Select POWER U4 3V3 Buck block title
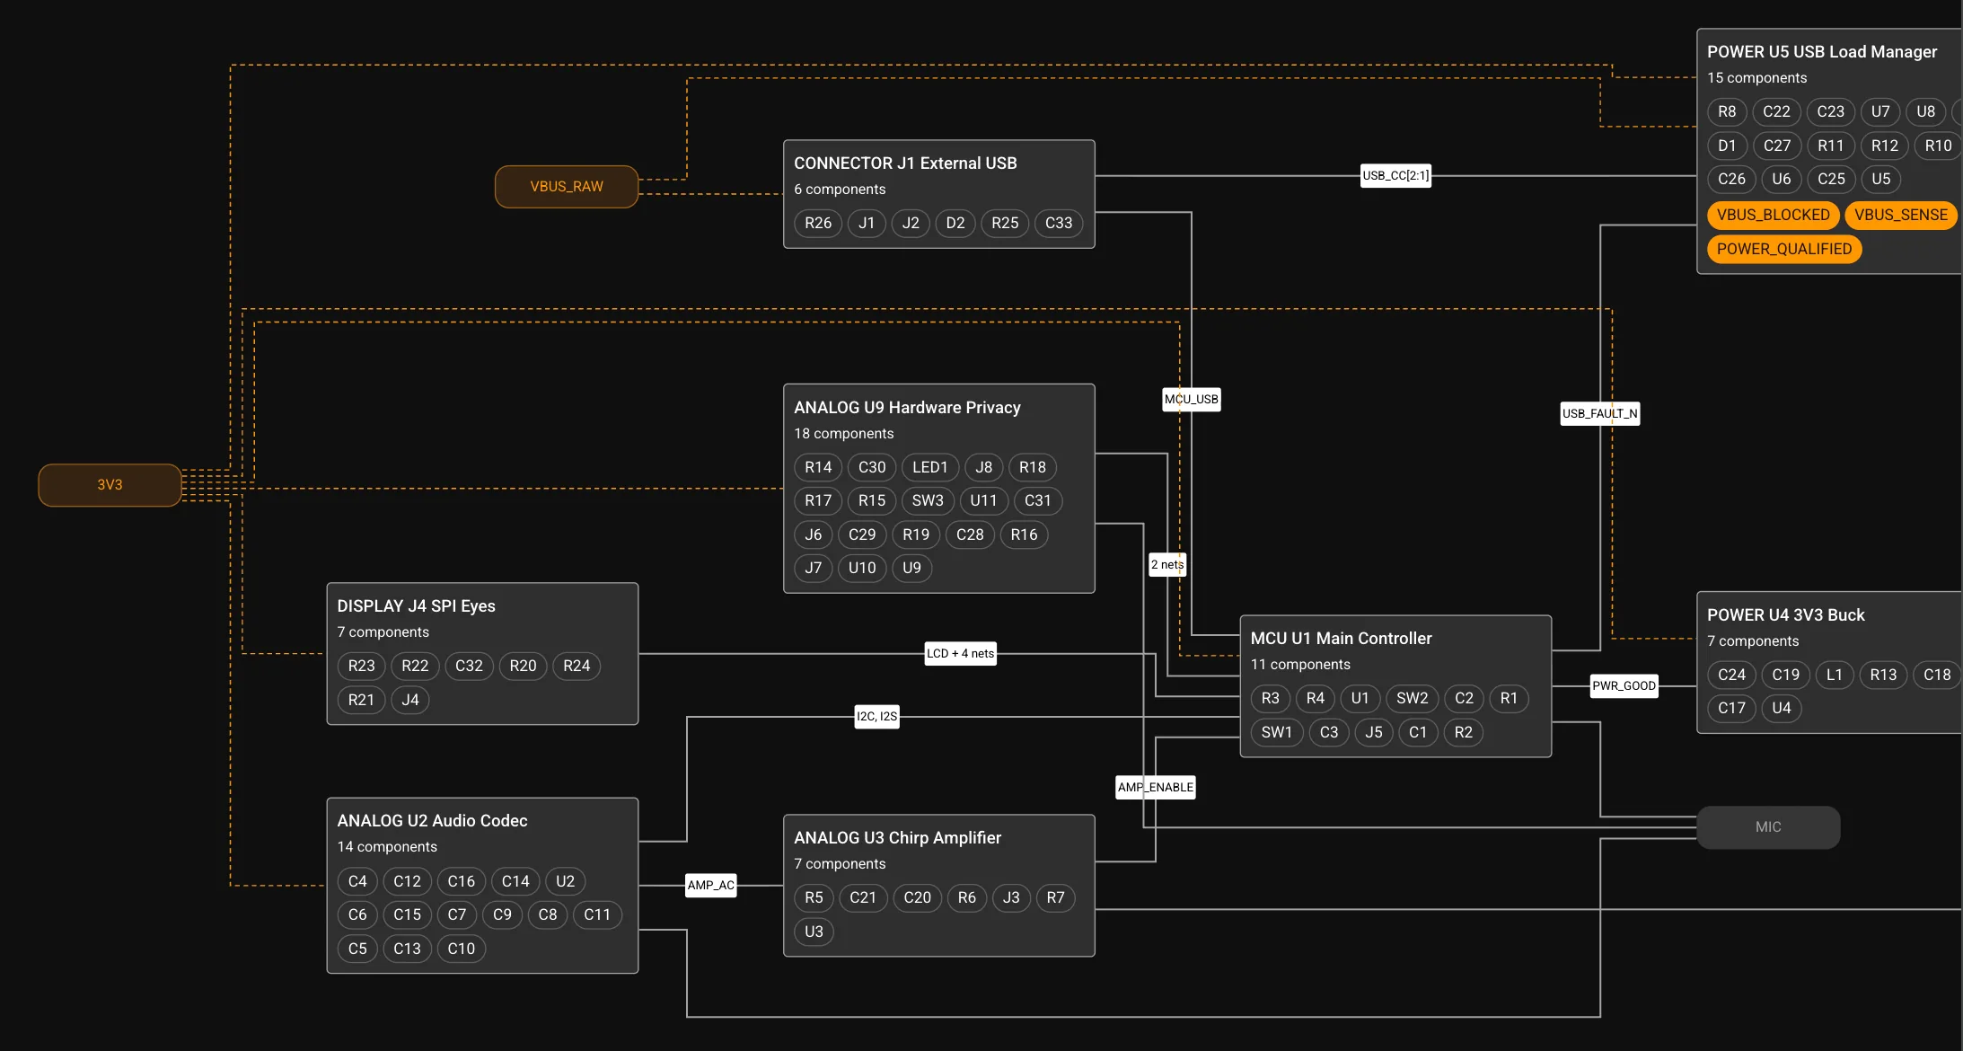The height and width of the screenshot is (1051, 1963). click(1785, 615)
